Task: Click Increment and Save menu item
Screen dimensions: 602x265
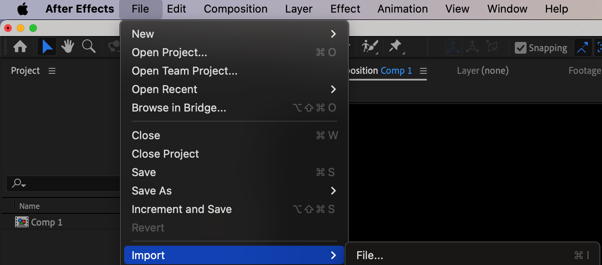Action: 182,209
